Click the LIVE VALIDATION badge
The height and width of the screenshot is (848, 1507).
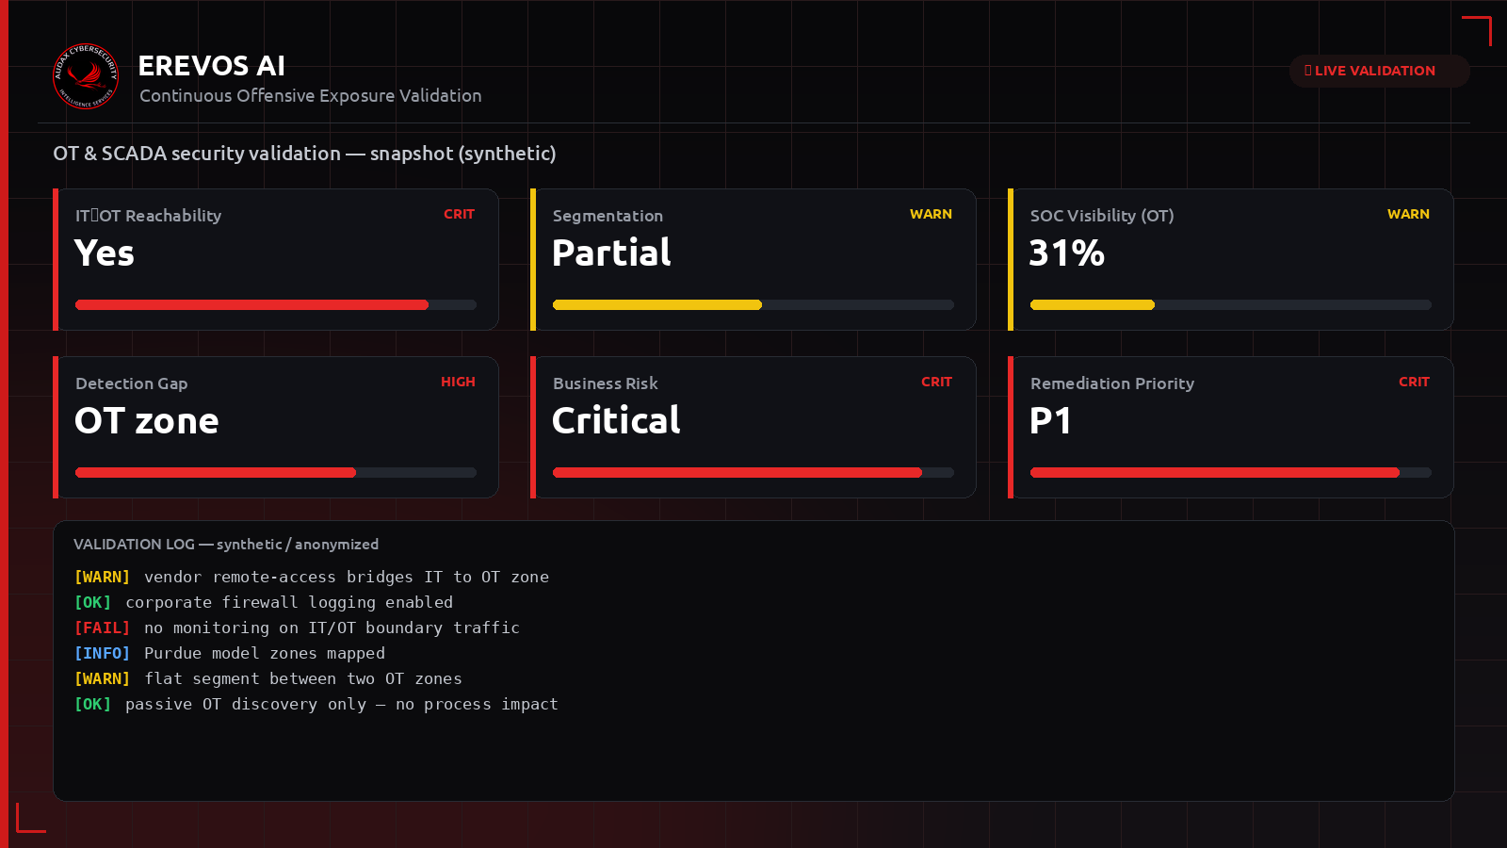click(1379, 71)
